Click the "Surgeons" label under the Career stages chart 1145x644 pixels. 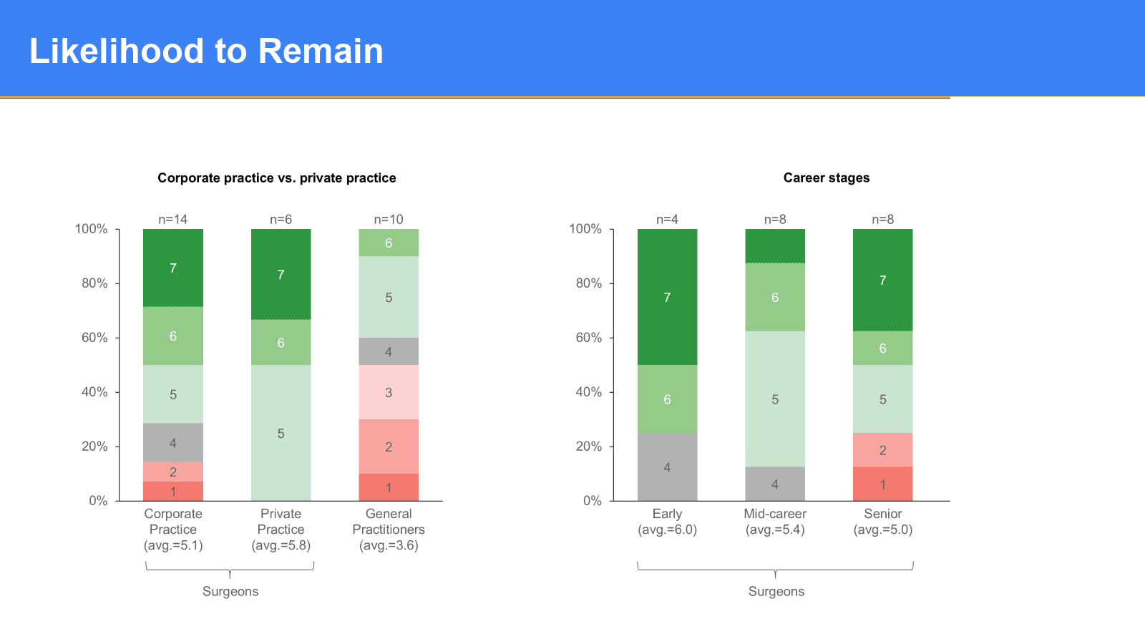[776, 591]
